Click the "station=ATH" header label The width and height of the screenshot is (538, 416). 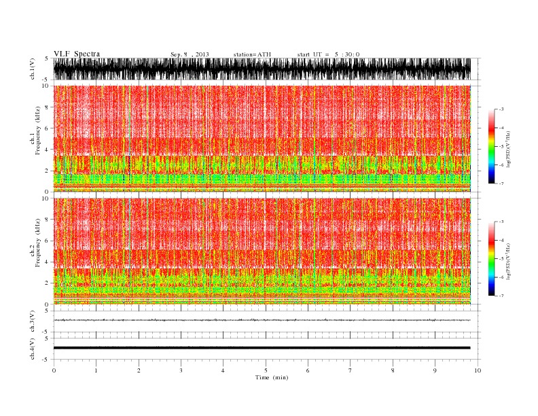(252, 54)
